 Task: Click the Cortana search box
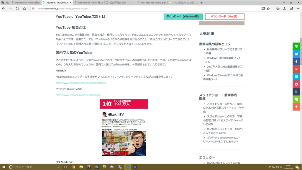[35, 167]
